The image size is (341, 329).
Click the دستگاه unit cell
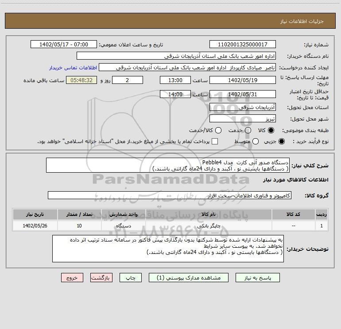123,226
